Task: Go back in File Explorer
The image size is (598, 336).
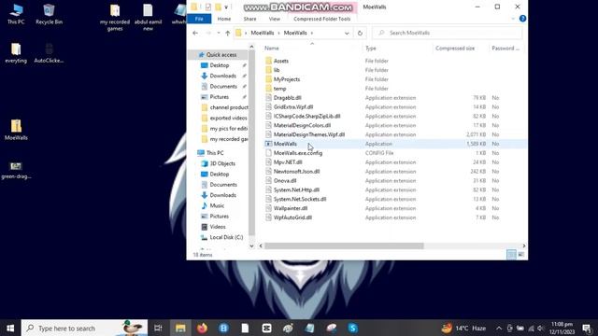Action: point(195,34)
